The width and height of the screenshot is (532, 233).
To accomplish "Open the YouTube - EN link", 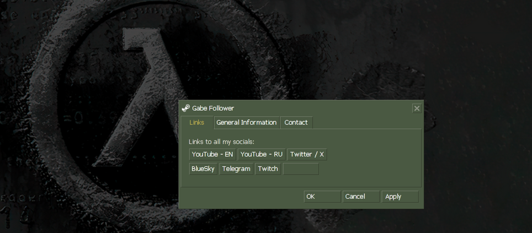I will click(212, 154).
